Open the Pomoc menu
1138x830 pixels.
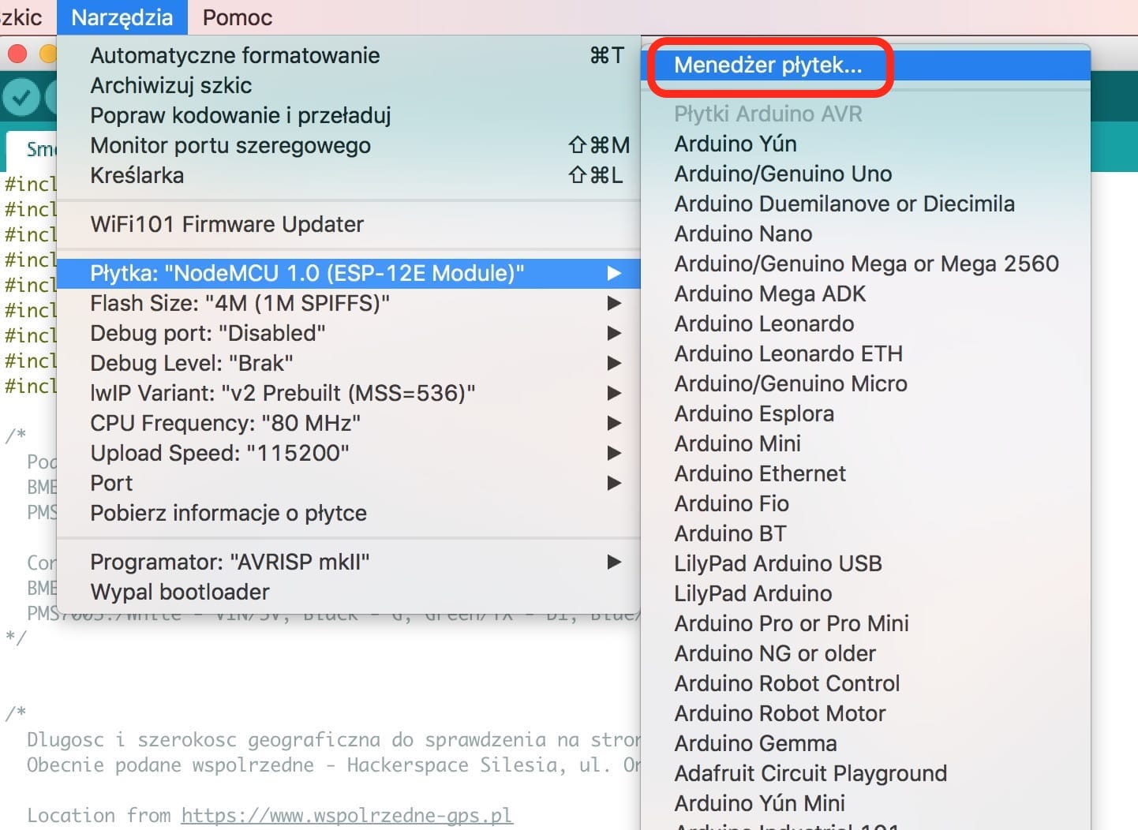238,17
